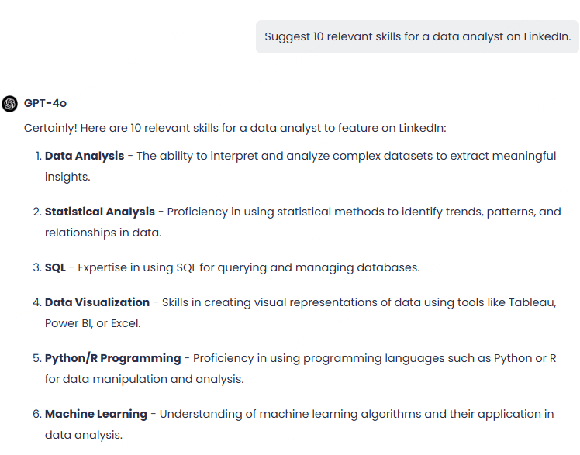Viewport: 580px width, 455px height.
Task: Click 'Power BI, or Excel.' text line
Action: [x=93, y=323]
